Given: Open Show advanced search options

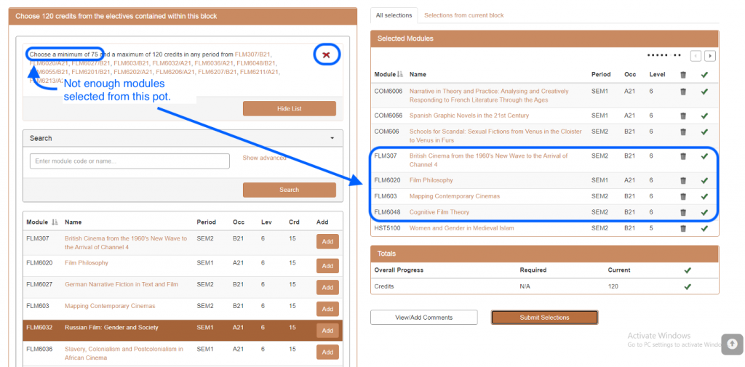Looking at the screenshot, I should click(x=264, y=158).
